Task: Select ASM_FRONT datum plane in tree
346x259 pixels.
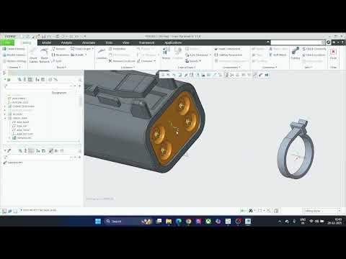Action: coord(21,130)
